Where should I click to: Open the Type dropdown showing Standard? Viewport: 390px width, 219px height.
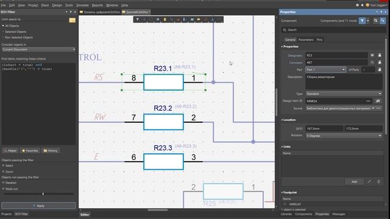[344, 94]
